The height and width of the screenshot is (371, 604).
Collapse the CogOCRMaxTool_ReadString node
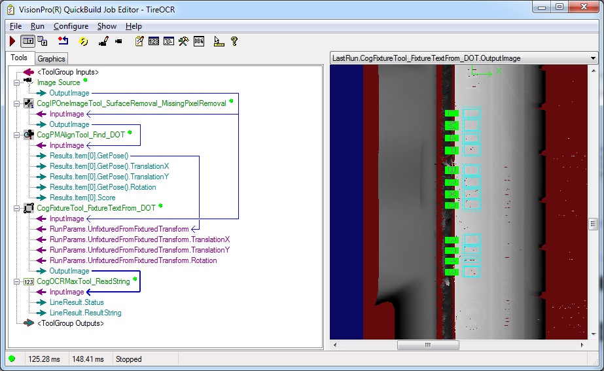tap(16, 281)
